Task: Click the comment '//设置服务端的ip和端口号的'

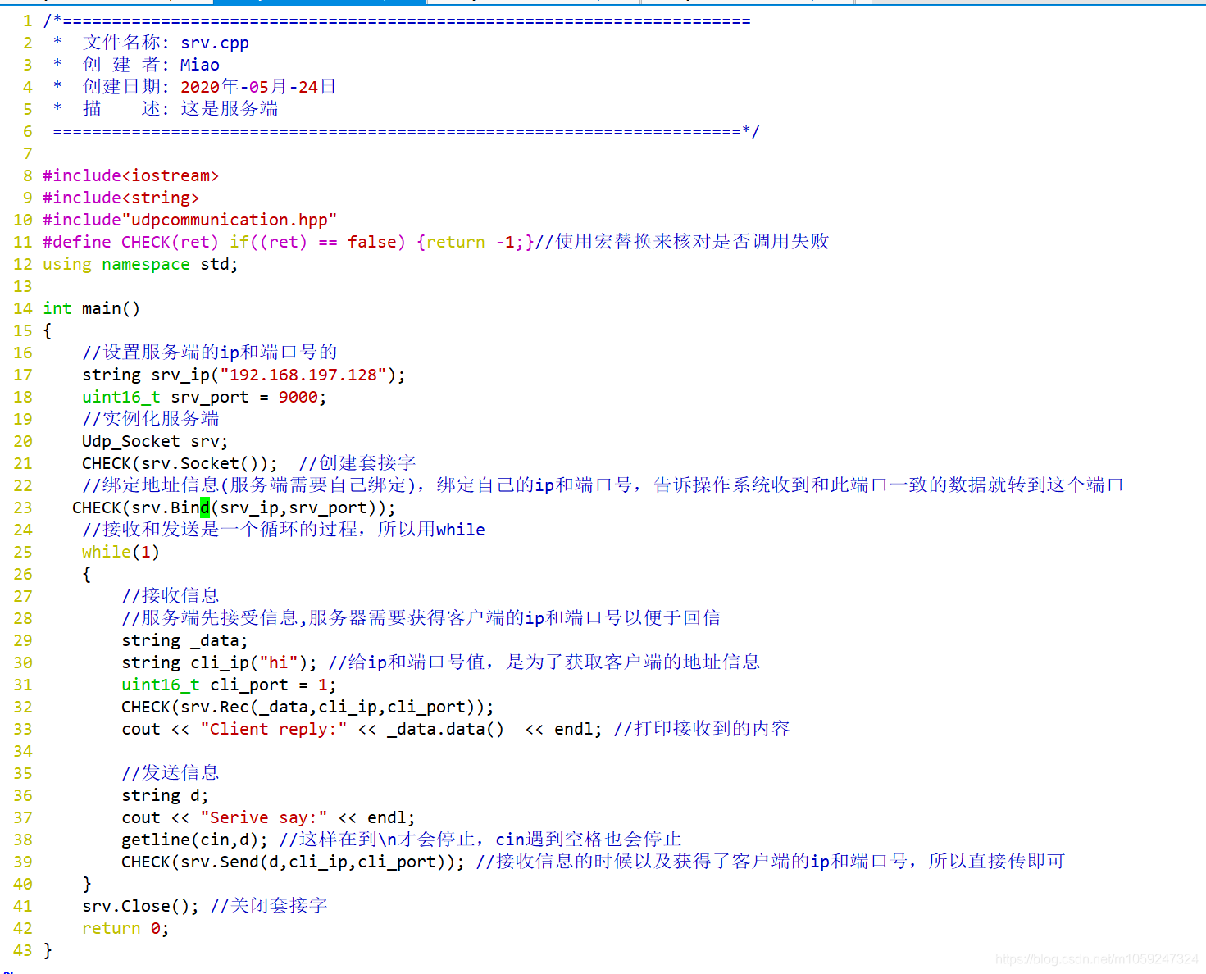Action: [210, 353]
